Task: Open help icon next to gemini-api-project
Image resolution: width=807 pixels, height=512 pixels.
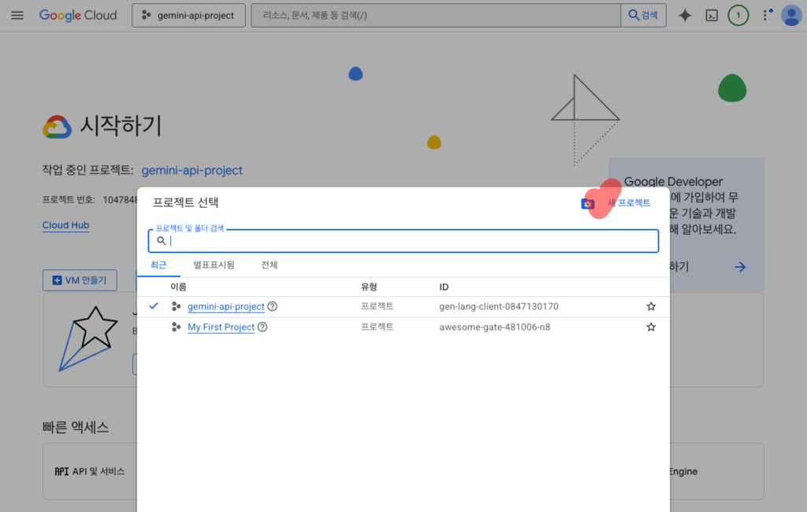Action: click(273, 306)
